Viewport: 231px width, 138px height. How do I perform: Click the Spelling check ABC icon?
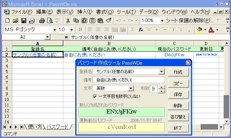(x=58, y=21)
